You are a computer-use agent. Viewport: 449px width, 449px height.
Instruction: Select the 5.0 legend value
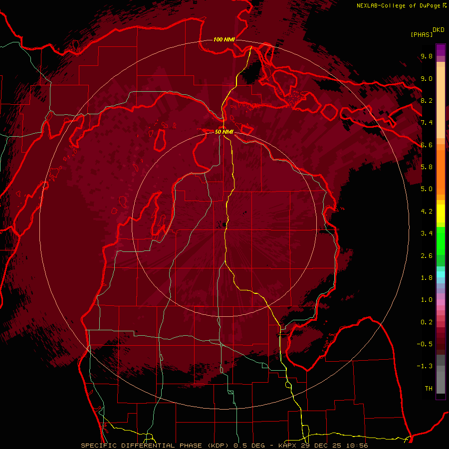[427, 189]
